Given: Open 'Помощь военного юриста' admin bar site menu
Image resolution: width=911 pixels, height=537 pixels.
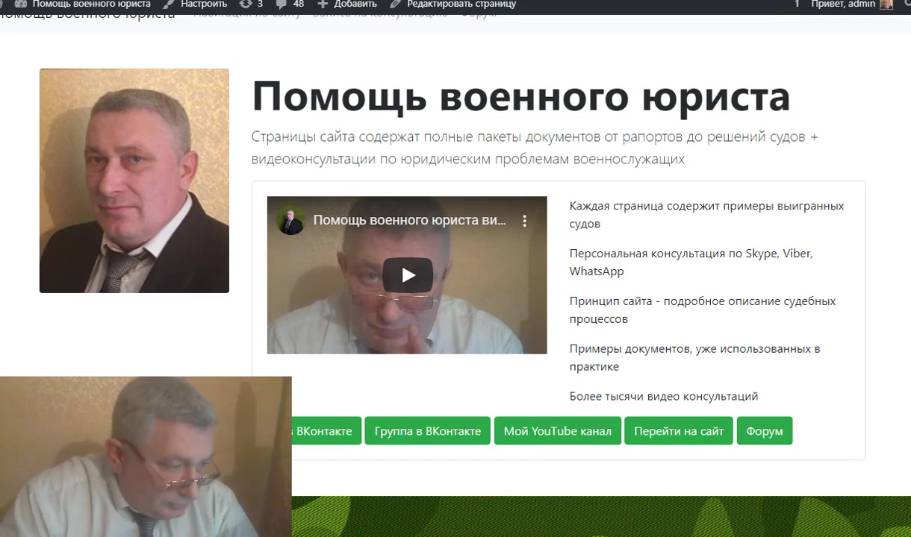Looking at the screenshot, I should tap(83, 4).
